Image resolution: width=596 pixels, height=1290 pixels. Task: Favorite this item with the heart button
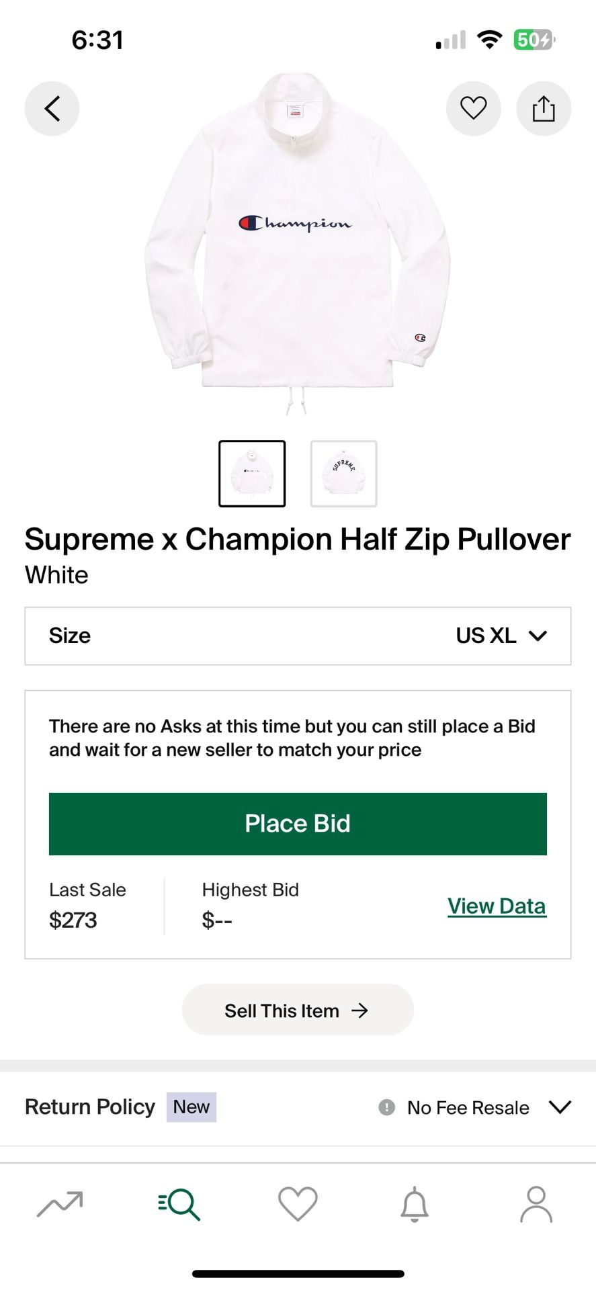point(473,108)
